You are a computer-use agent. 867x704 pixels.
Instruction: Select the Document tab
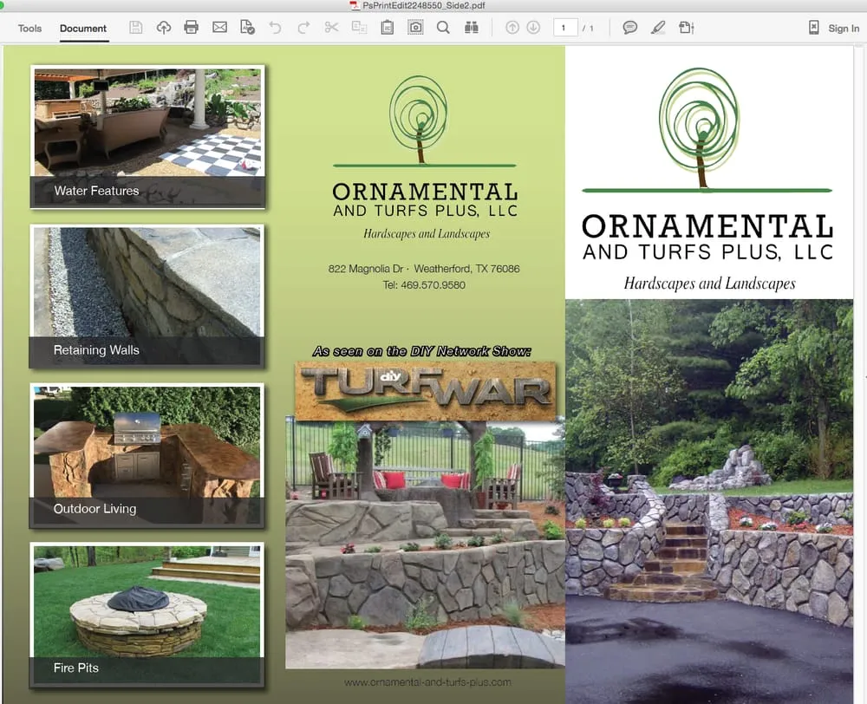click(x=83, y=28)
